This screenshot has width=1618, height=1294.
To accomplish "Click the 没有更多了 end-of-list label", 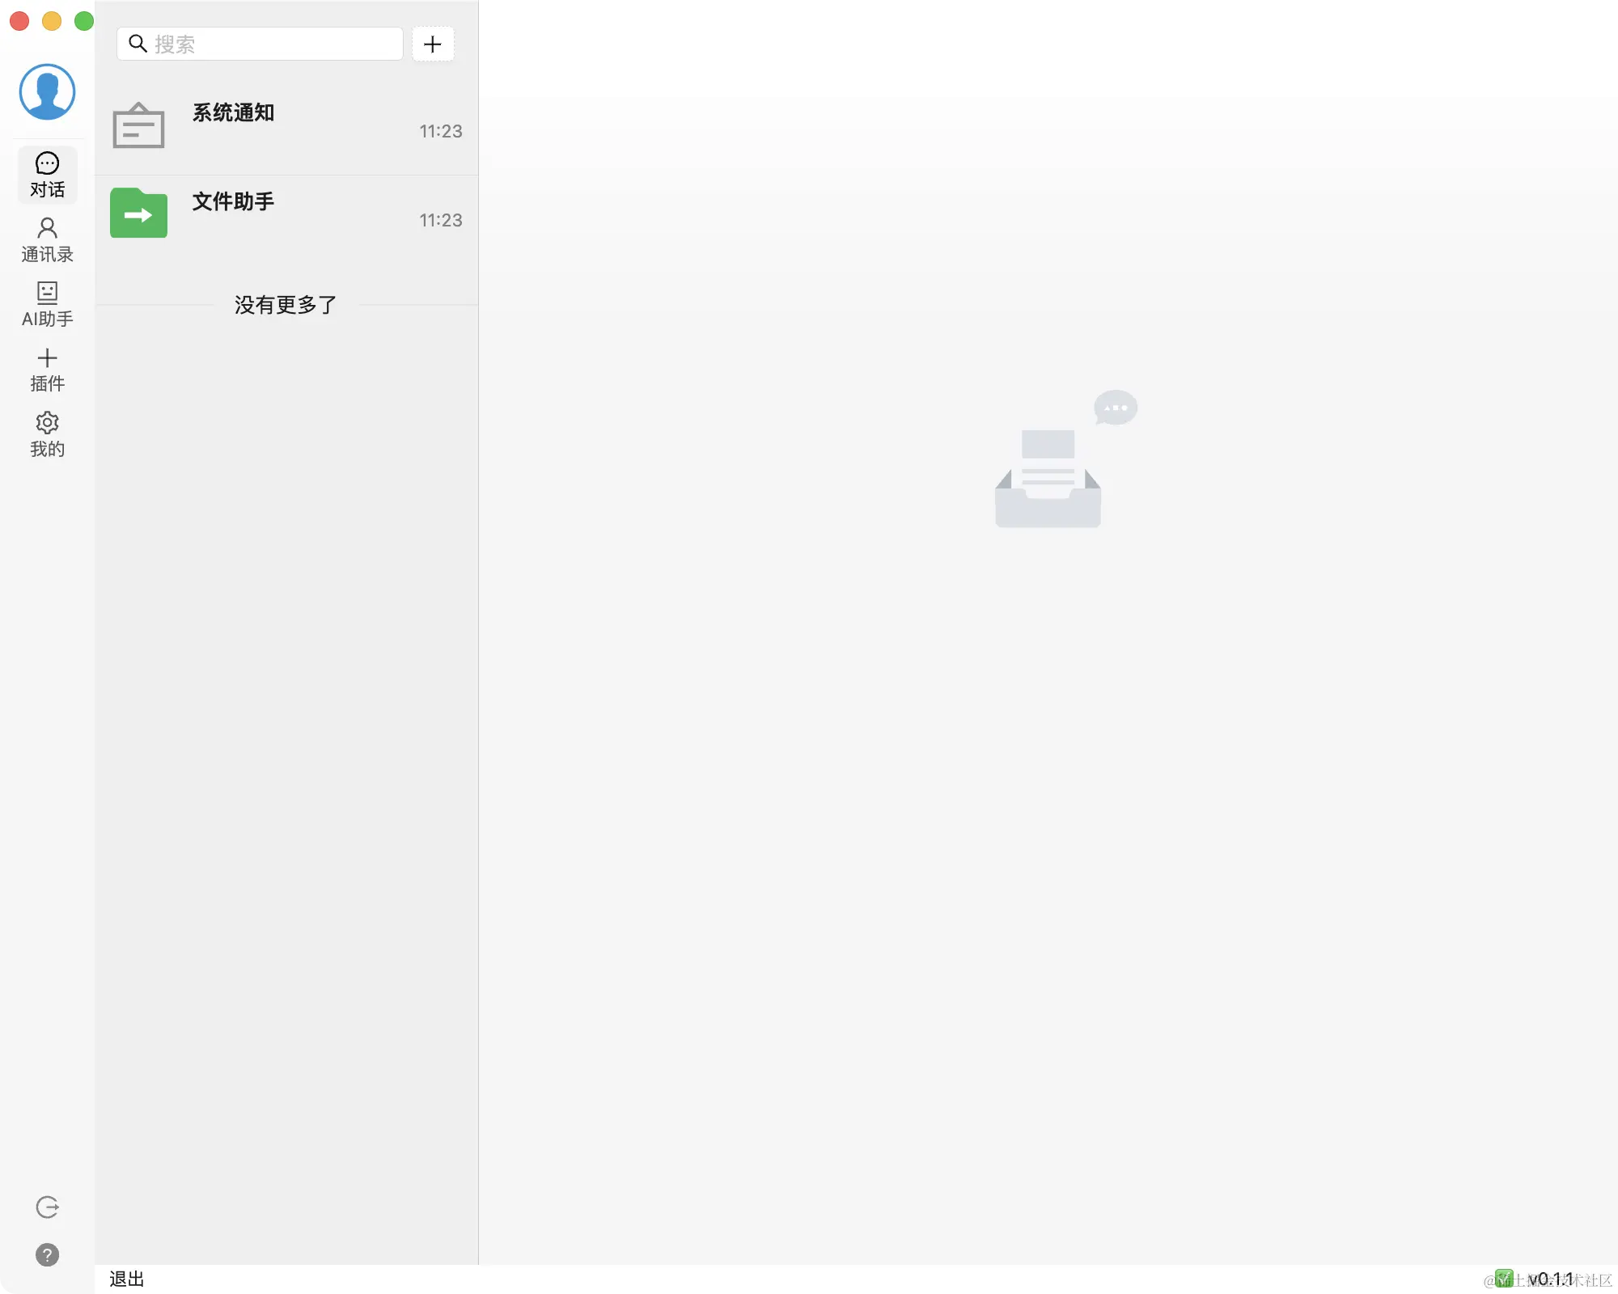I will click(286, 305).
